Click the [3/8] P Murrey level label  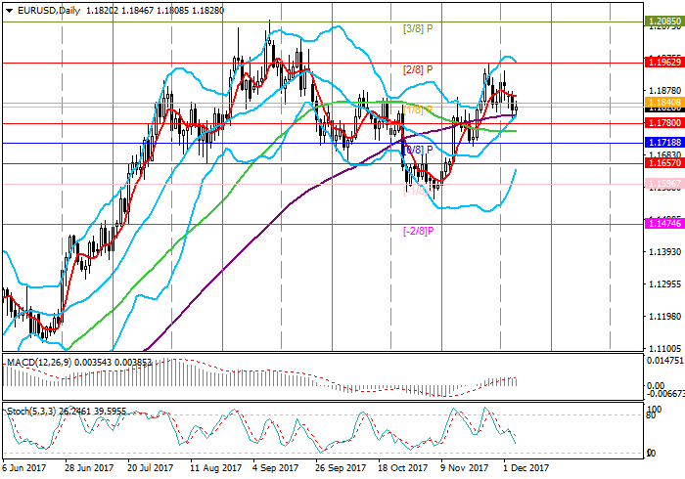(418, 29)
